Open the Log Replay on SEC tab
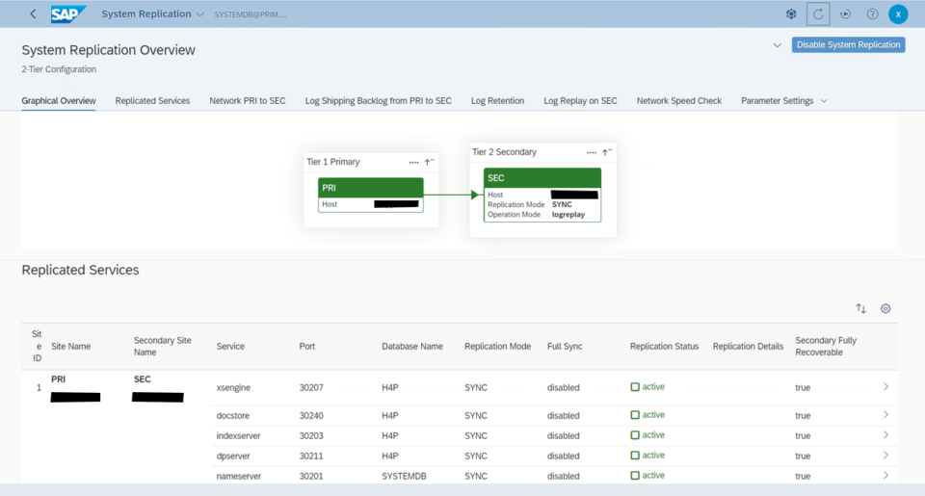Image resolution: width=925 pixels, height=496 pixels. tap(580, 101)
